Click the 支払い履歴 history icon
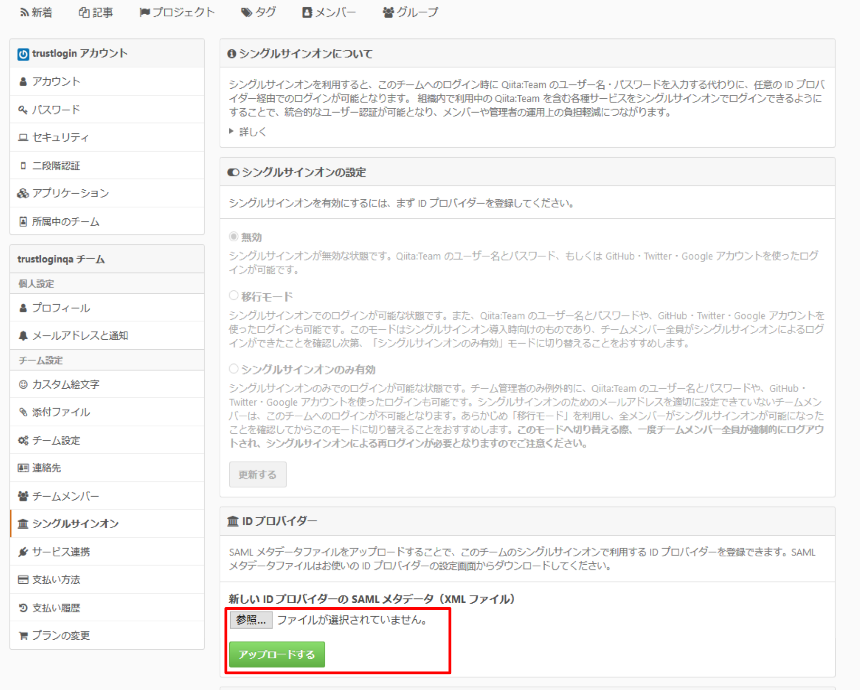 tap(23, 608)
